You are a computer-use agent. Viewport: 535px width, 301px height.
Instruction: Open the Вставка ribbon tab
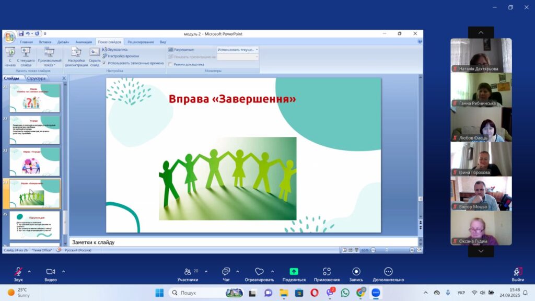pyautogui.click(x=45, y=42)
